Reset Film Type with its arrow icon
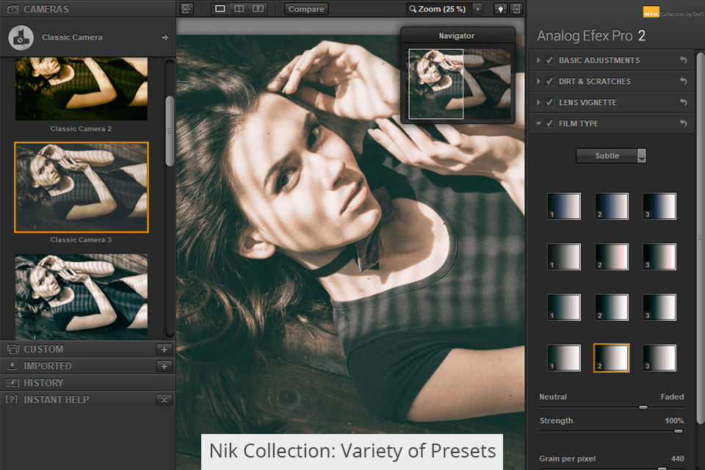This screenshot has height=470, width=705. coord(684,123)
